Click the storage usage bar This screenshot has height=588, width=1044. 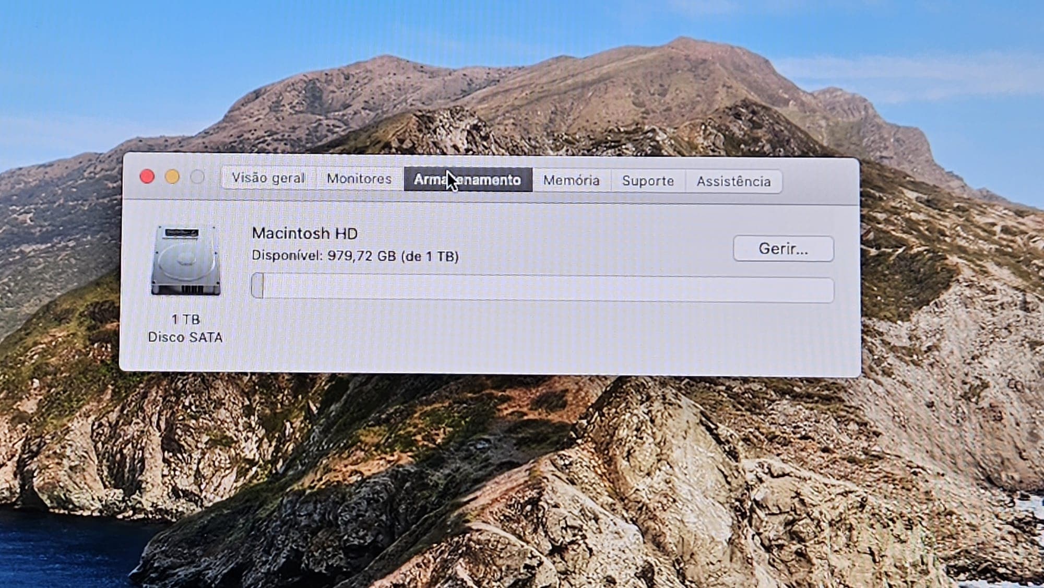(542, 289)
